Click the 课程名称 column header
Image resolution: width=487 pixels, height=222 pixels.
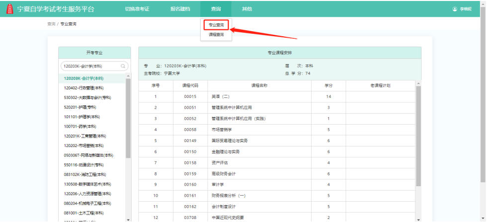[259, 86]
